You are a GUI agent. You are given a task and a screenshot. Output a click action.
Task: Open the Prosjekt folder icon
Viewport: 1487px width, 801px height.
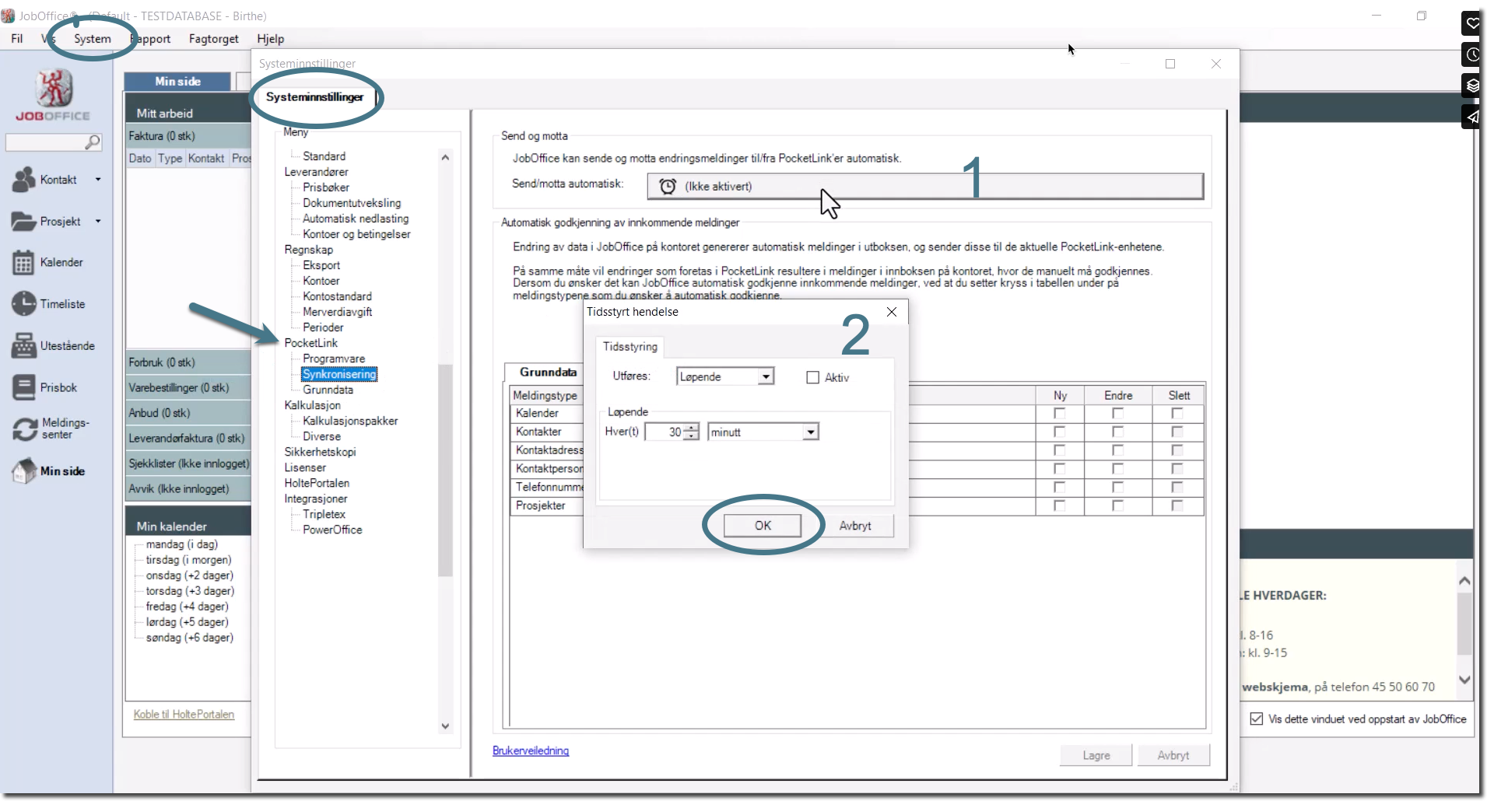(23, 222)
